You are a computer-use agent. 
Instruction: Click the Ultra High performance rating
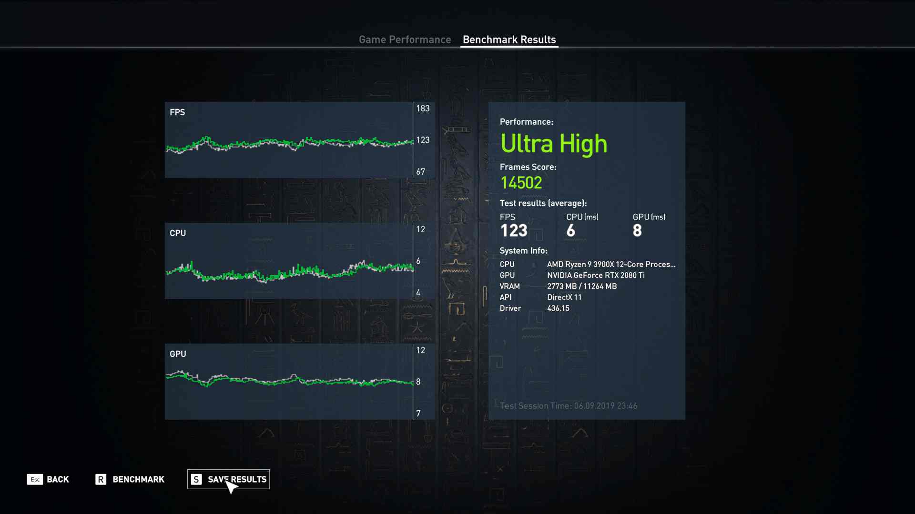coord(553,144)
